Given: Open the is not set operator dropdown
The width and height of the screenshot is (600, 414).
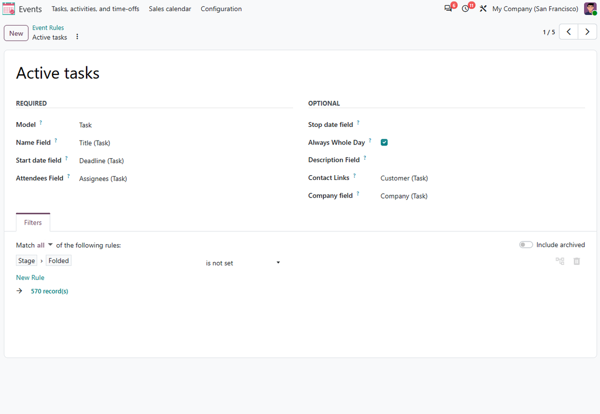Looking at the screenshot, I should (x=243, y=263).
